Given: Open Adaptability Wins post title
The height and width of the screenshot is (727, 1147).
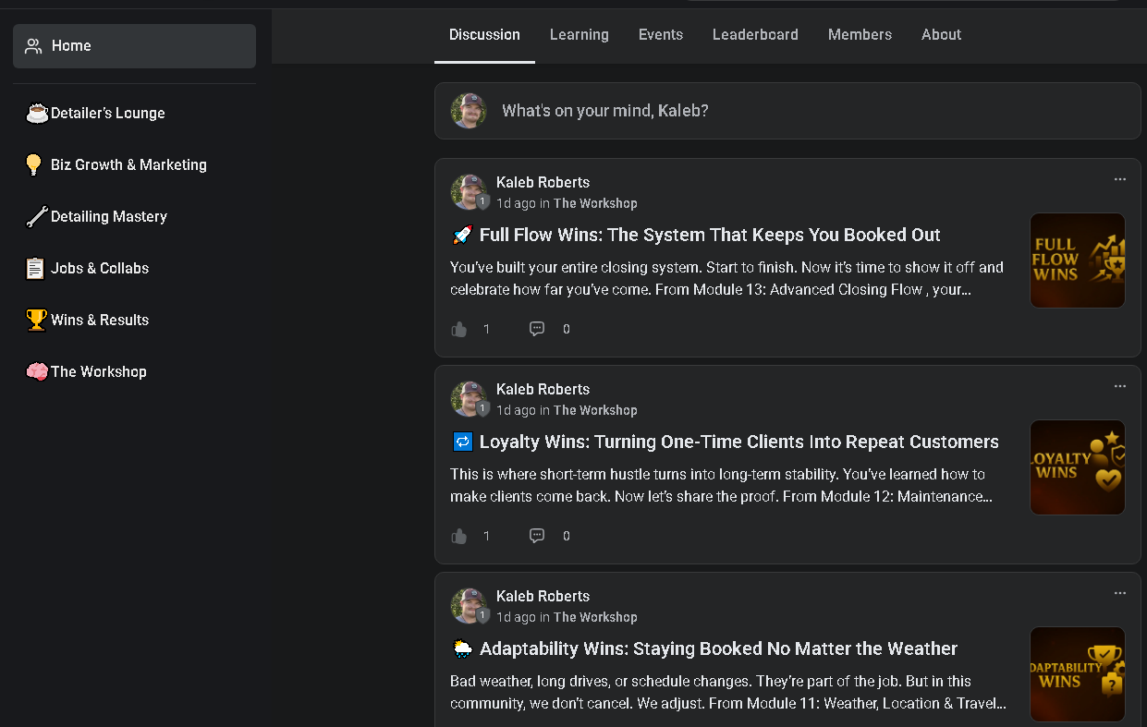Looking at the screenshot, I should 718,648.
